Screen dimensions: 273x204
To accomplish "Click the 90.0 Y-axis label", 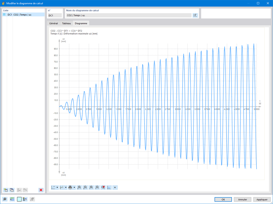I will [x=56, y=49].
